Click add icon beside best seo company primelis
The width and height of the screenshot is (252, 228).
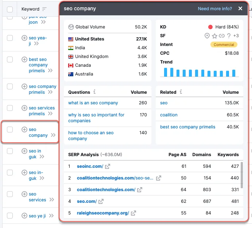pyautogui.click(x=24, y=59)
